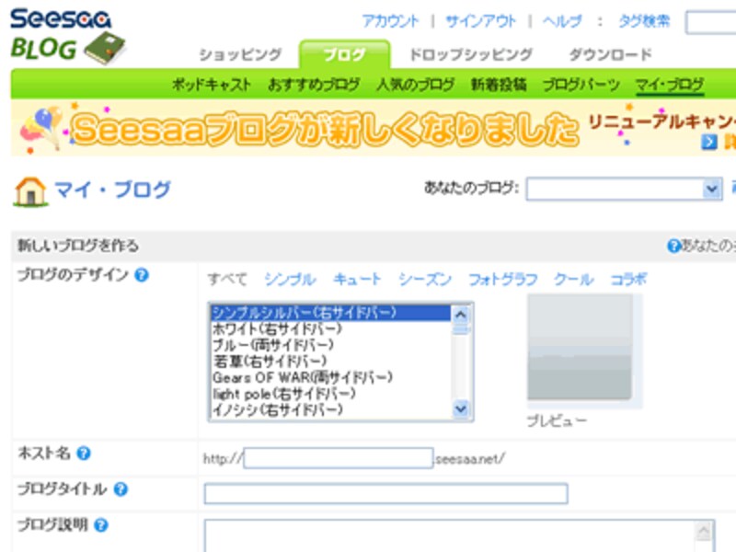The width and height of the screenshot is (736, 552).
Task: Click design list scroll down arrow
Action: tap(461, 408)
